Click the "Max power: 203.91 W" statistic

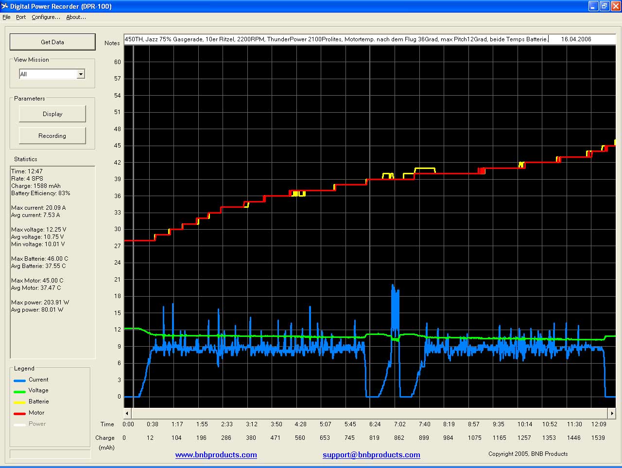(x=40, y=302)
